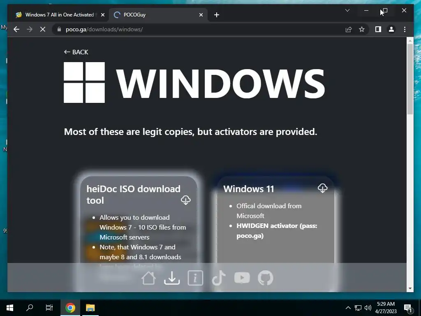
Task: Open downloads via the bottom nav download icon
Action: [x=172, y=278]
